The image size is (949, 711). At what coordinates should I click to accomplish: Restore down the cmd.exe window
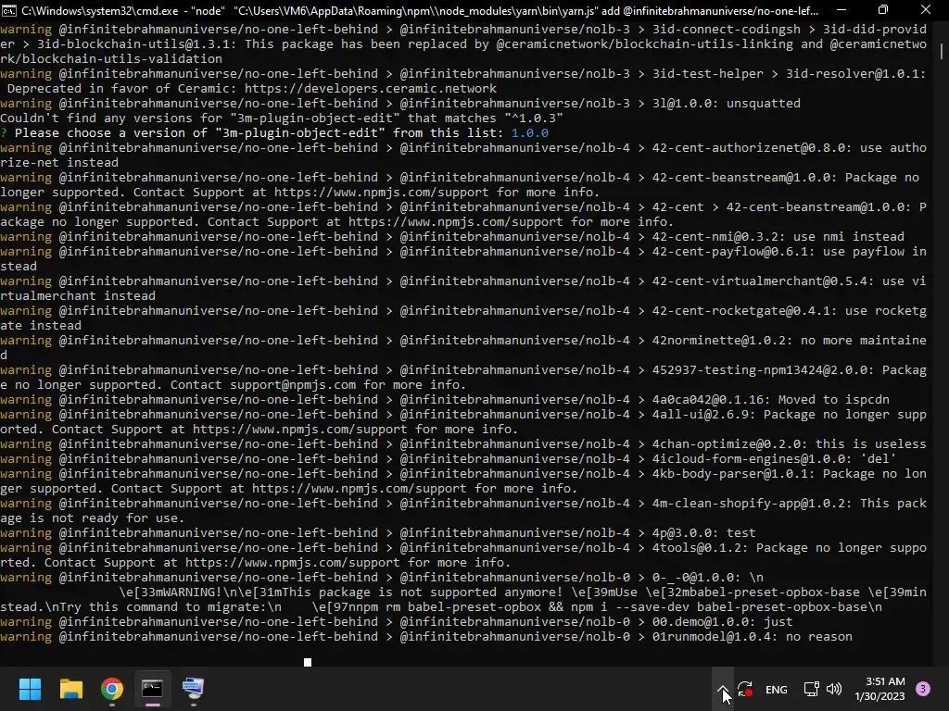(883, 10)
